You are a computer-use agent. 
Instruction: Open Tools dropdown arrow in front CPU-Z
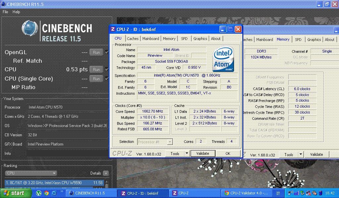[187, 153]
